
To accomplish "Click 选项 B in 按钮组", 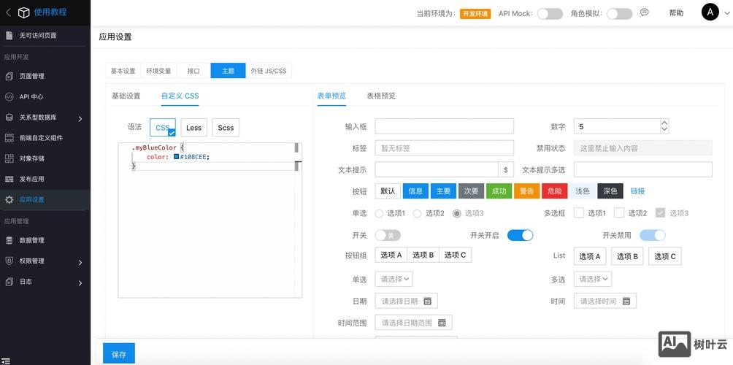I will (423, 255).
